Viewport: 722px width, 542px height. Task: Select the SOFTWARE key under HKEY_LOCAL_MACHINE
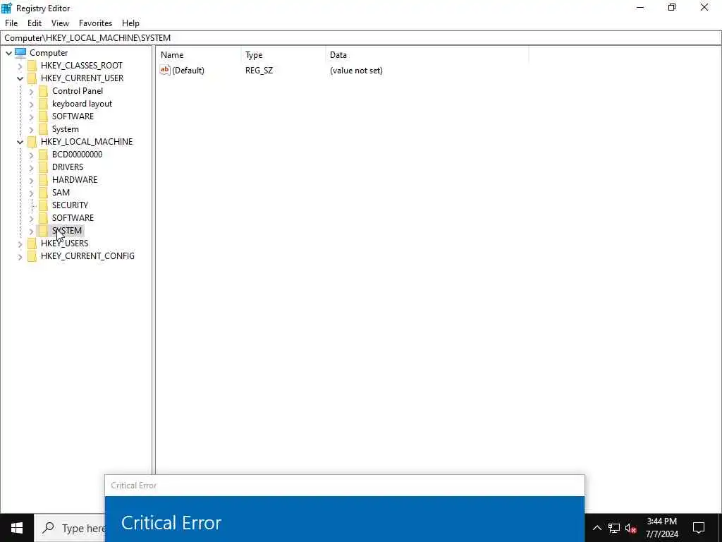[73, 217]
